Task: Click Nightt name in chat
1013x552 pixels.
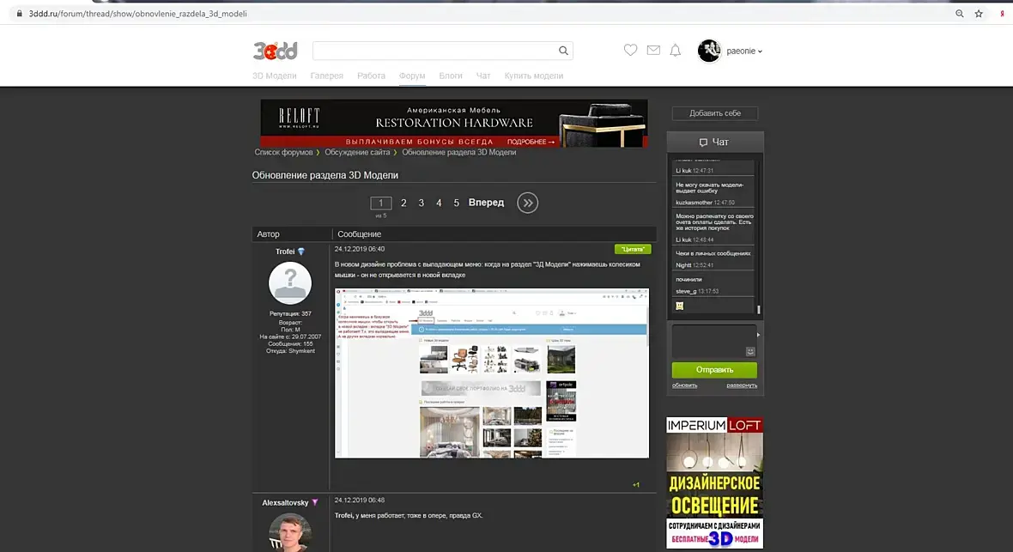Action: click(683, 265)
